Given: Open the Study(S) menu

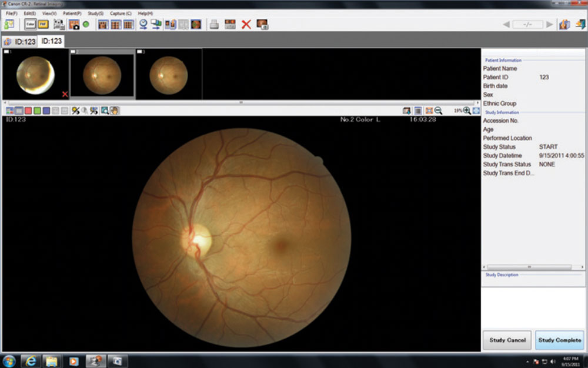Looking at the screenshot, I should click(x=95, y=13).
